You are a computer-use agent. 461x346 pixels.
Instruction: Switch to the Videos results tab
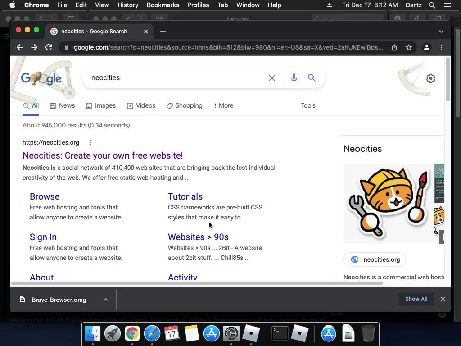point(141,105)
